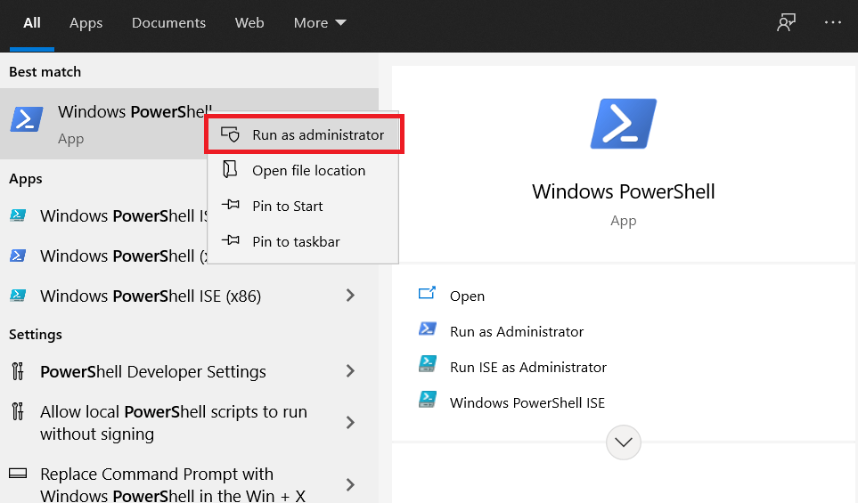Select the Windows PowerShell best match result
This screenshot has height=503, width=858.
coord(189,124)
